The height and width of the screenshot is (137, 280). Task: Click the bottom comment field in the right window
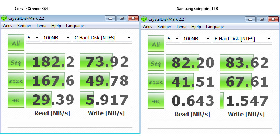pos(210,124)
